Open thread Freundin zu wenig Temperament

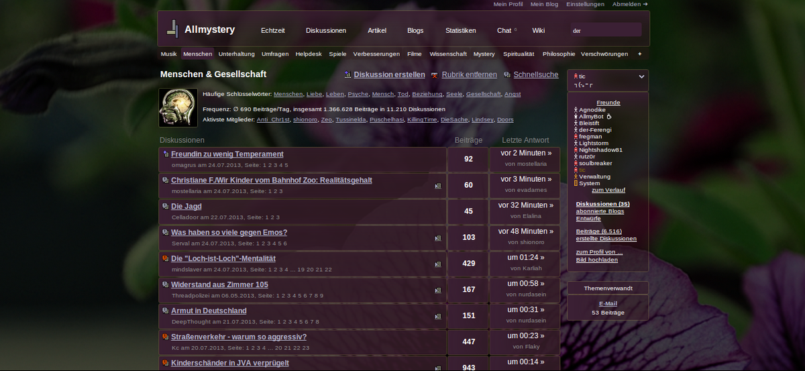[x=227, y=154]
